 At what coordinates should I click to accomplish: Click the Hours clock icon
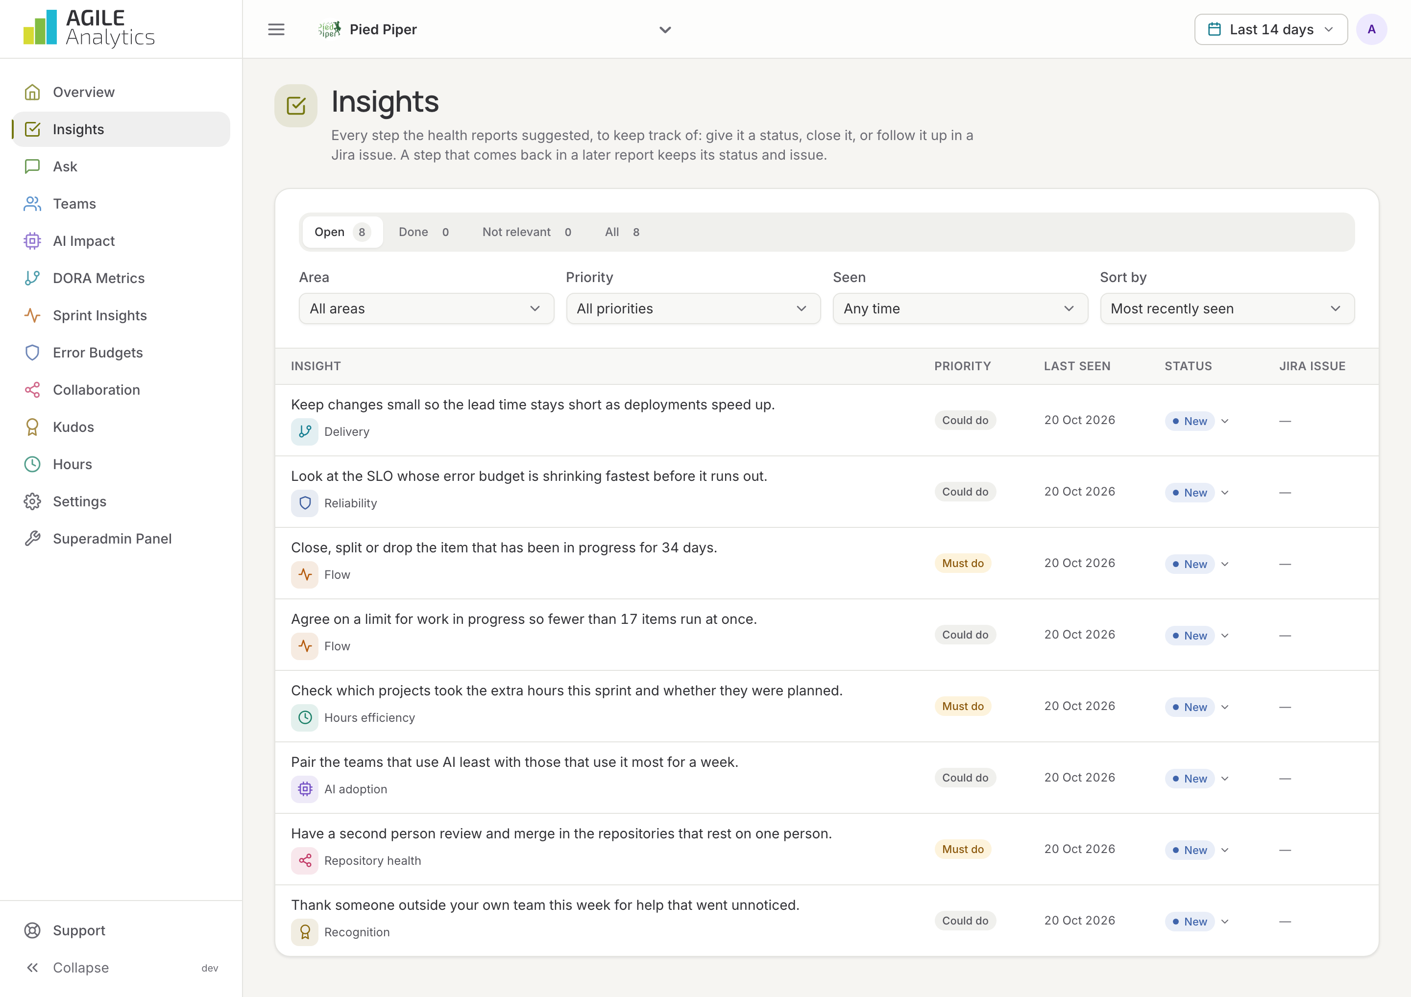(32, 464)
